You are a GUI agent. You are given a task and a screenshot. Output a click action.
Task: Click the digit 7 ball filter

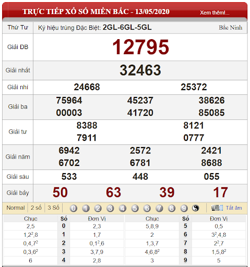click(159, 208)
